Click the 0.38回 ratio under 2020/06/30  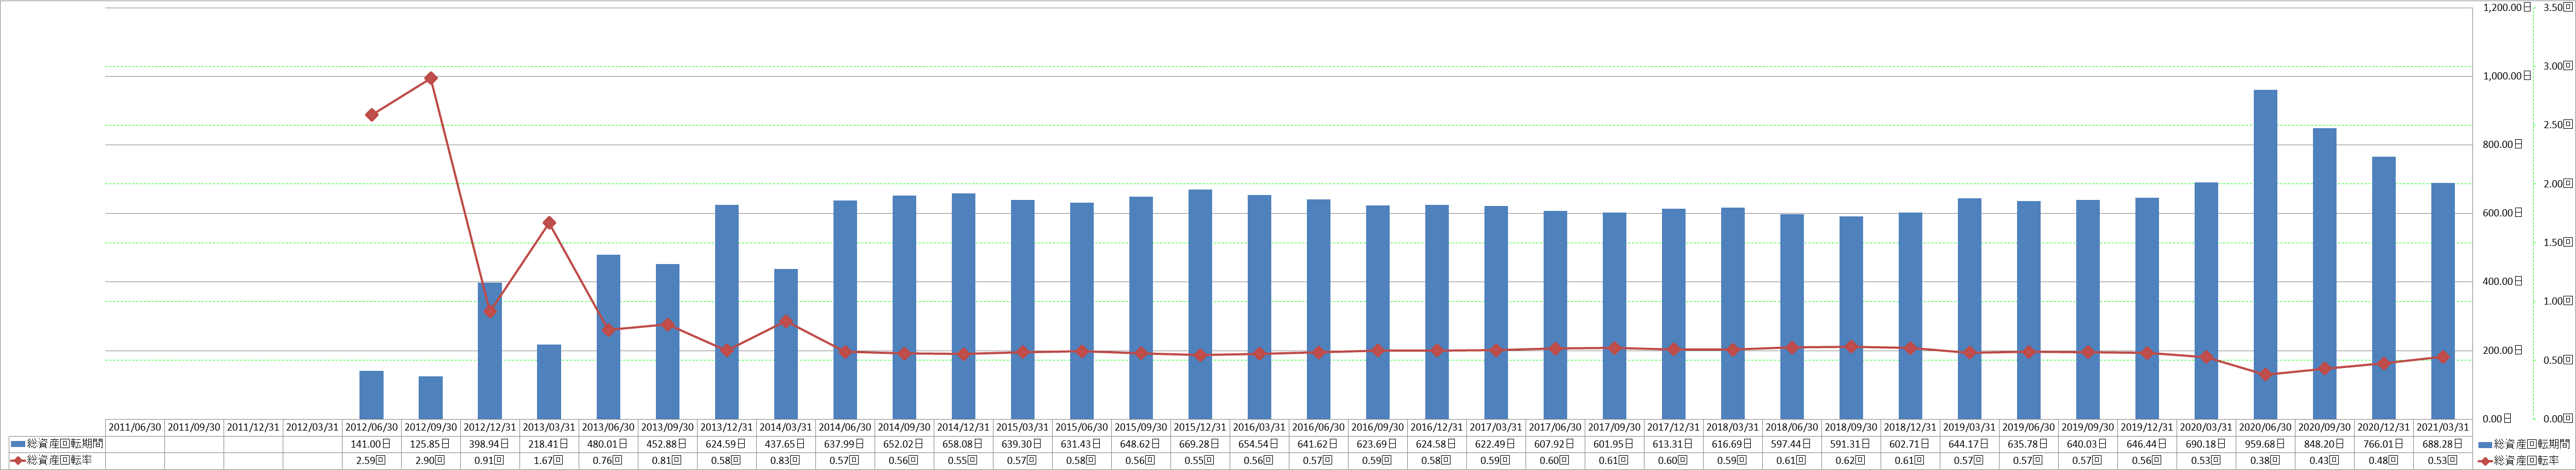(x=2265, y=460)
